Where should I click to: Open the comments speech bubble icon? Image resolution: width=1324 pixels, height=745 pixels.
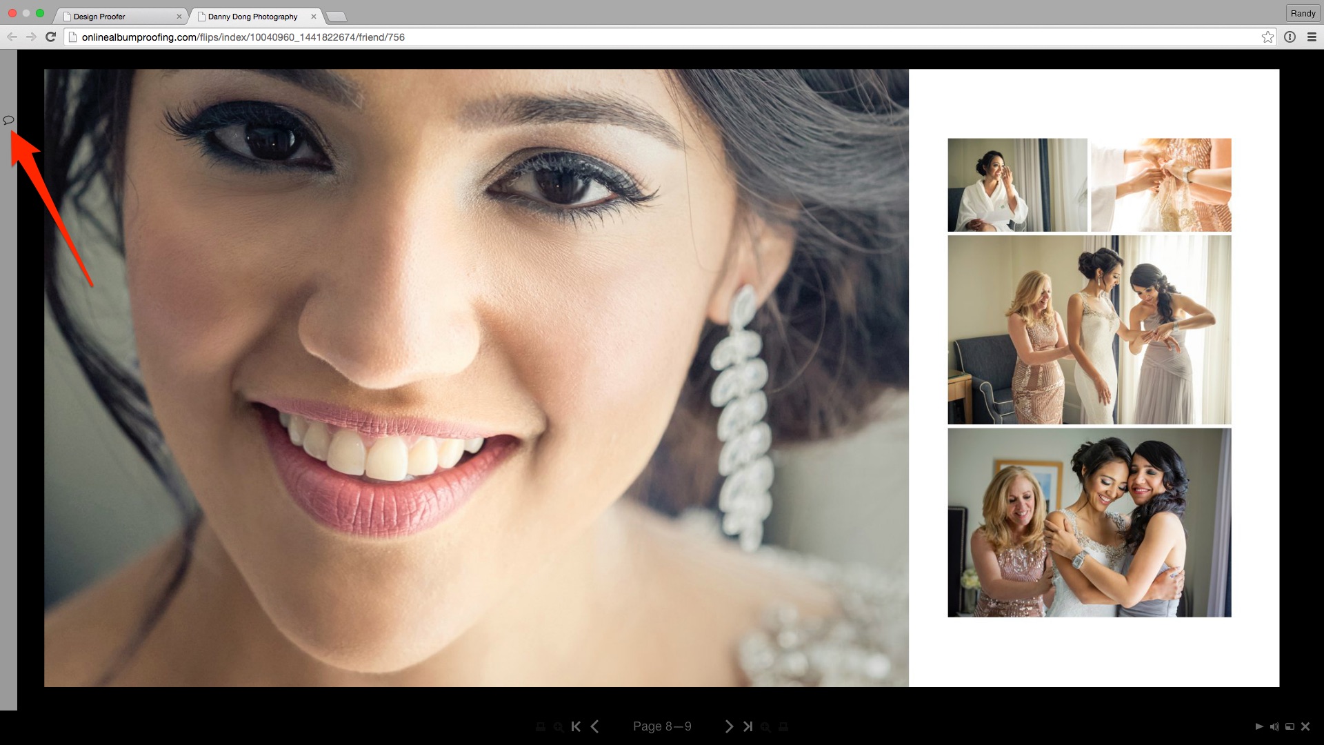tap(8, 120)
